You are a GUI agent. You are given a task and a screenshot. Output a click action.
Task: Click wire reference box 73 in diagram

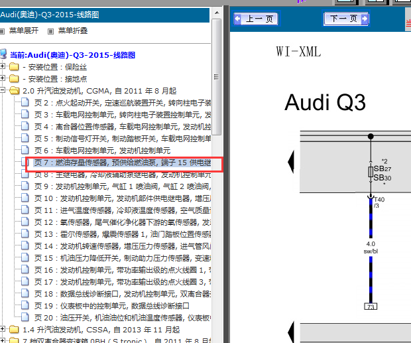click(x=371, y=307)
